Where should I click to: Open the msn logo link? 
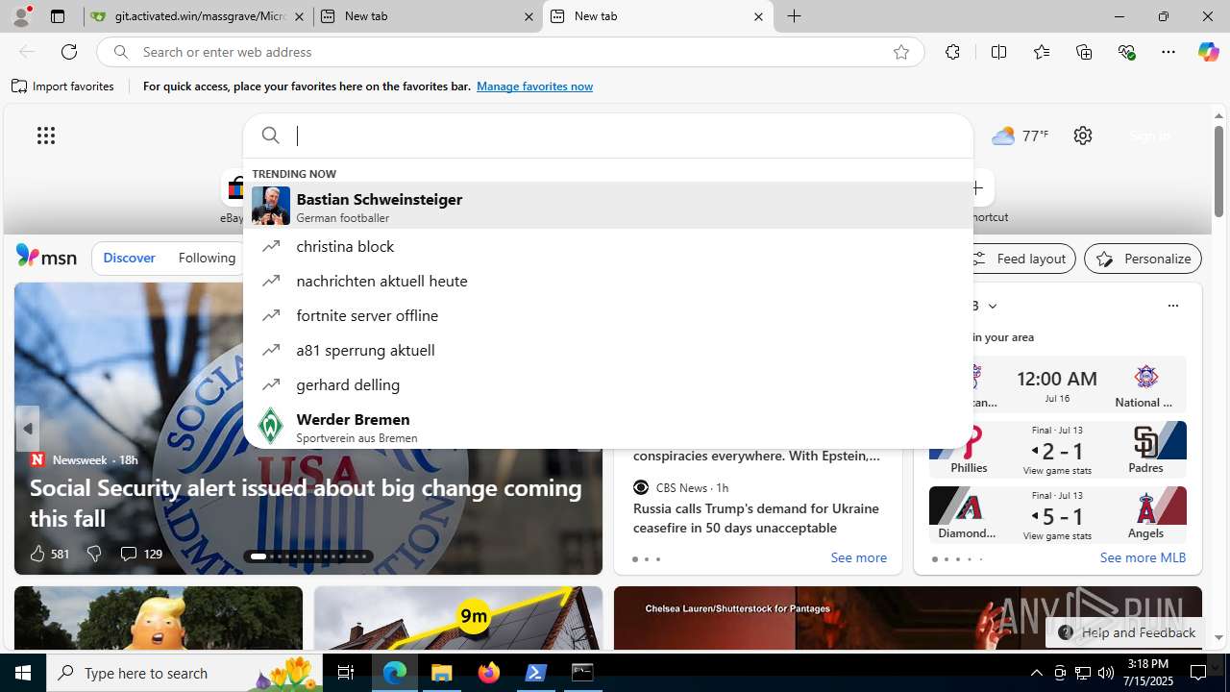[x=46, y=257]
